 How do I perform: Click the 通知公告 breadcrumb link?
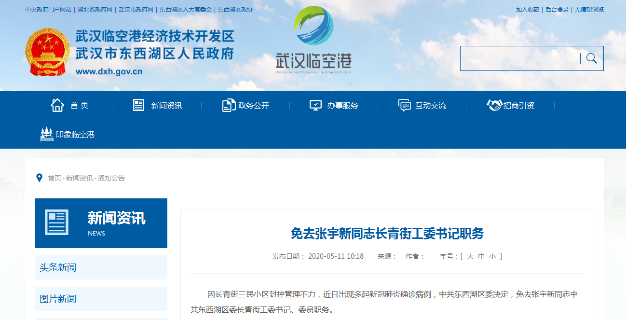click(111, 178)
